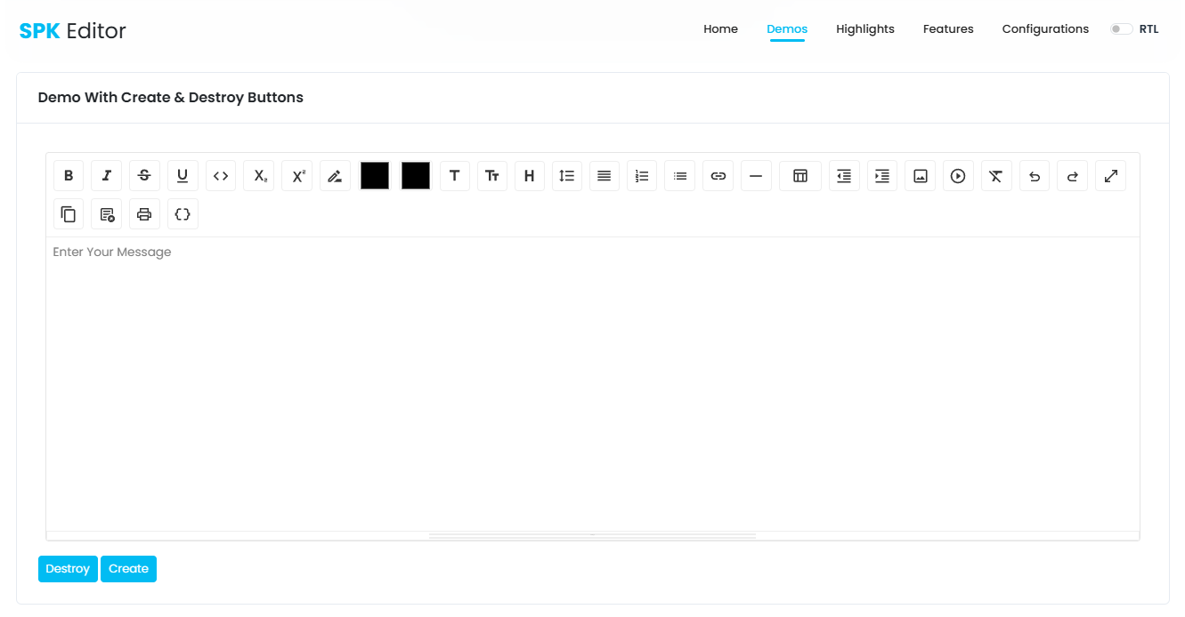1185x617 pixels.
Task: Open the code view with curly braces icon
Action: [x=183, y=213]
